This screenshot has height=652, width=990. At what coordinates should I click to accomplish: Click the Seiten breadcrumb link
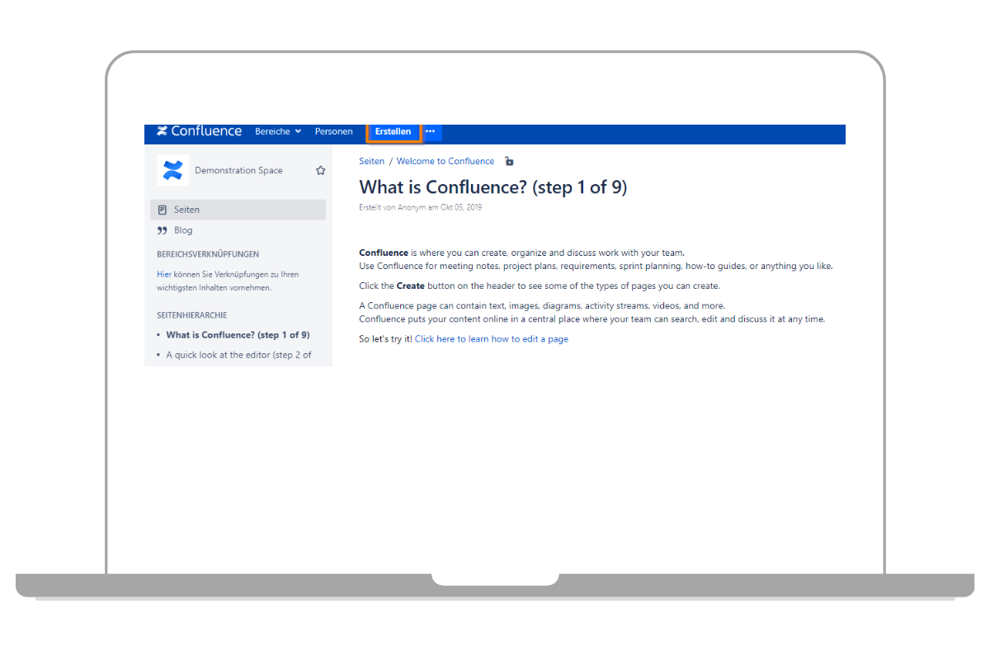371,162
